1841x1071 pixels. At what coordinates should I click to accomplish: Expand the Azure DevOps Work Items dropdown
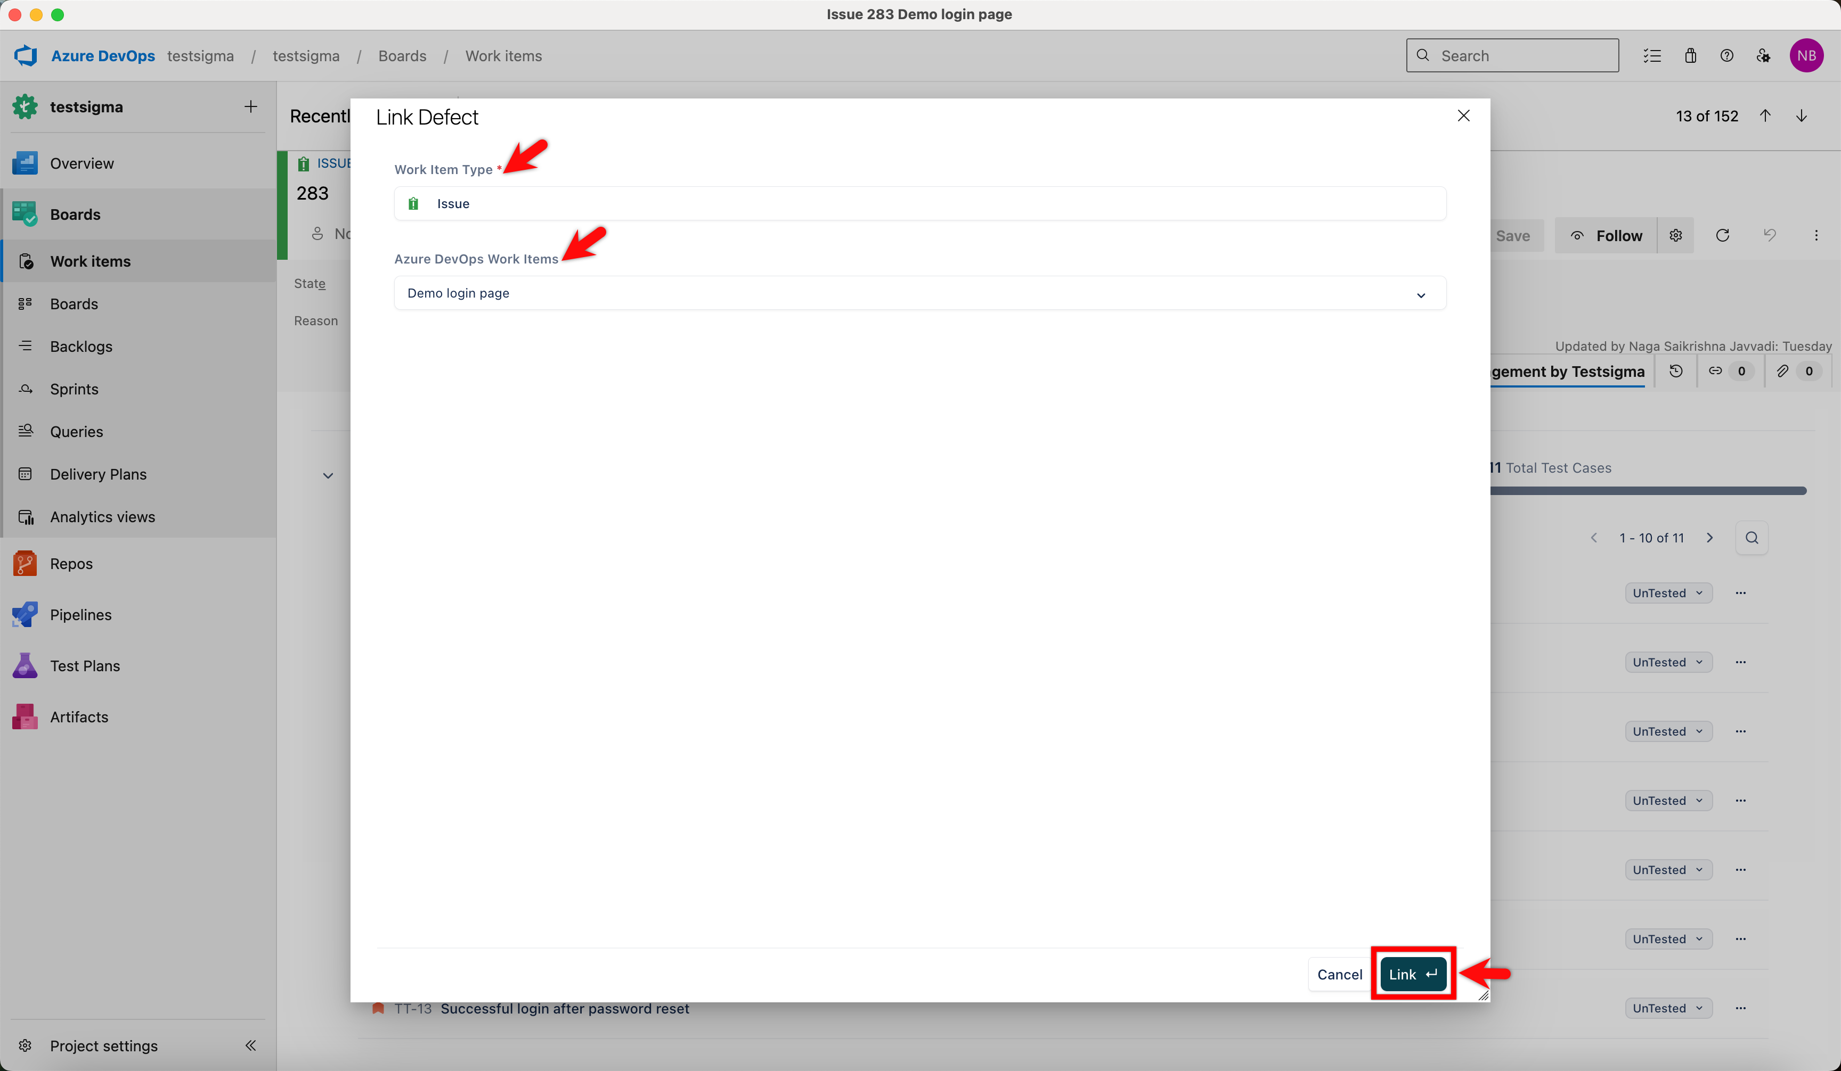click(x=920, y=293)
